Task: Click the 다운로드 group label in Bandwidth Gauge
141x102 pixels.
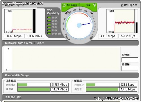Action: click(11, 81)
